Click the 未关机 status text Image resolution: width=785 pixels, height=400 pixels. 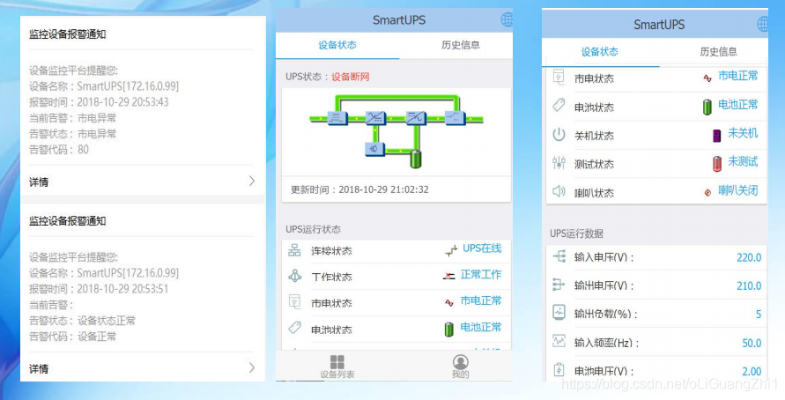[x=743, y=133]
